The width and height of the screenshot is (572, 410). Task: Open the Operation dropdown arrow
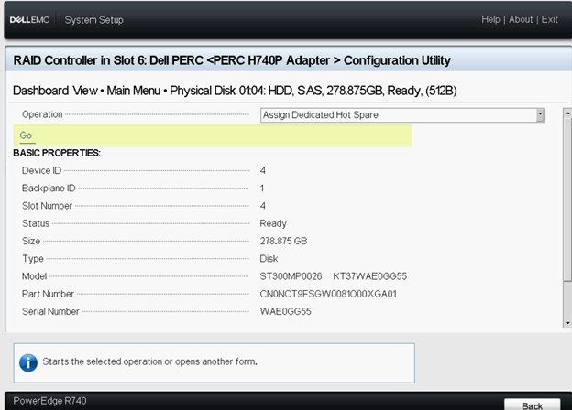(540, 115)
